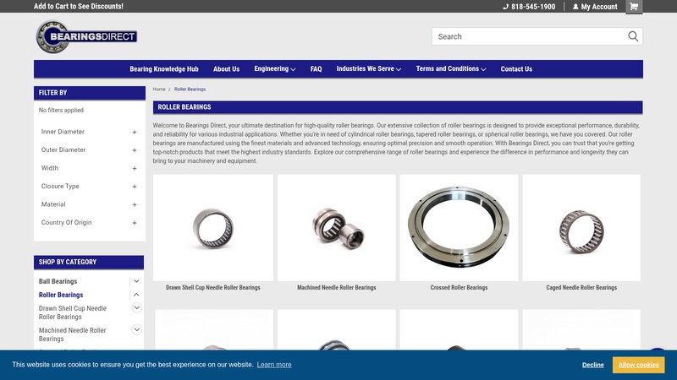
Task: Go to About Us page
Action: tap(226, 69)
